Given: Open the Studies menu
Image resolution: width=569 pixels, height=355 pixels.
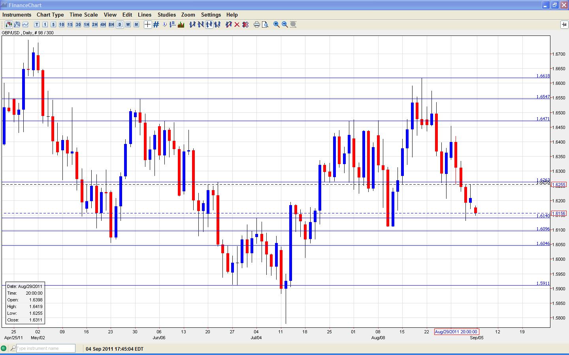Looking at the screenshot, I should click(x=167, y=15).
